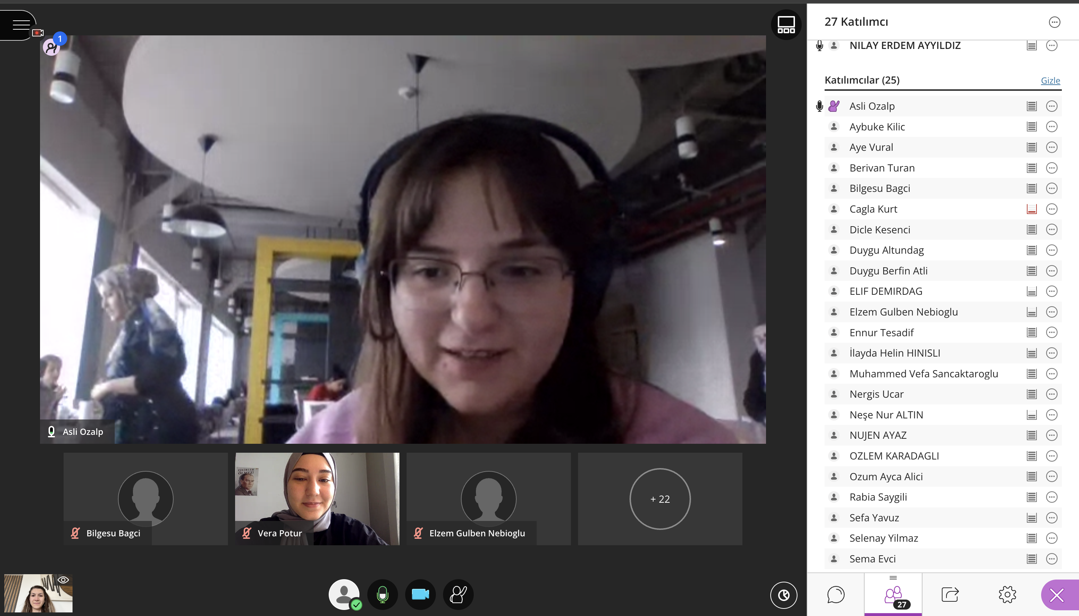Open attendee controls for Nergis Ucar

pos(1051,394)
